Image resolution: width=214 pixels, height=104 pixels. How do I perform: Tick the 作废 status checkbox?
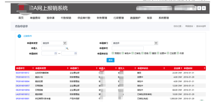[x=178, y=53]
